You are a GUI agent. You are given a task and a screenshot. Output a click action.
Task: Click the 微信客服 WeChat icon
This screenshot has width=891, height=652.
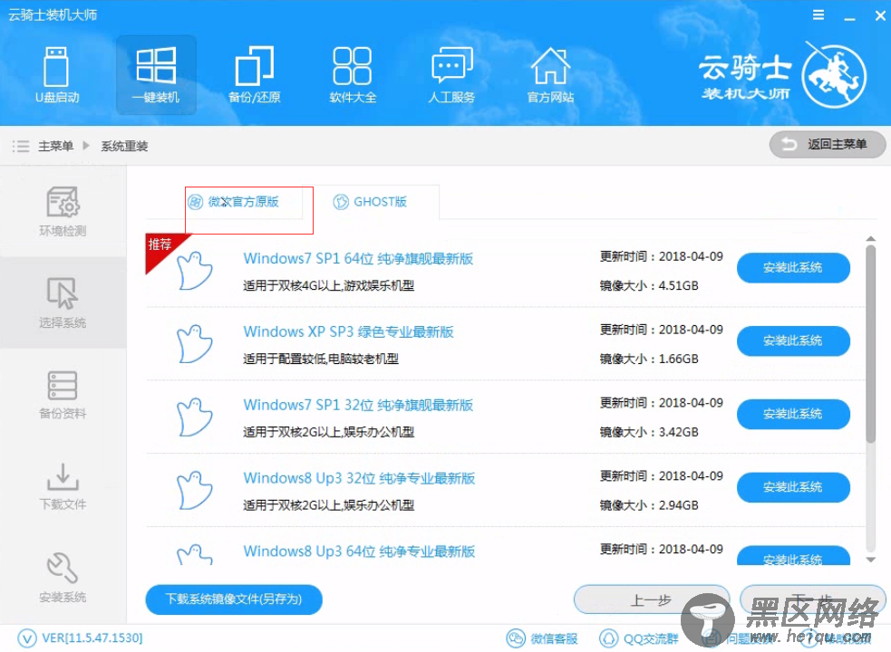516,639
